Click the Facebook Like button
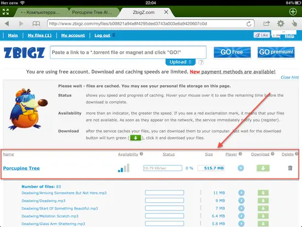The image size is (302, 227). click(x=261, y=35)
